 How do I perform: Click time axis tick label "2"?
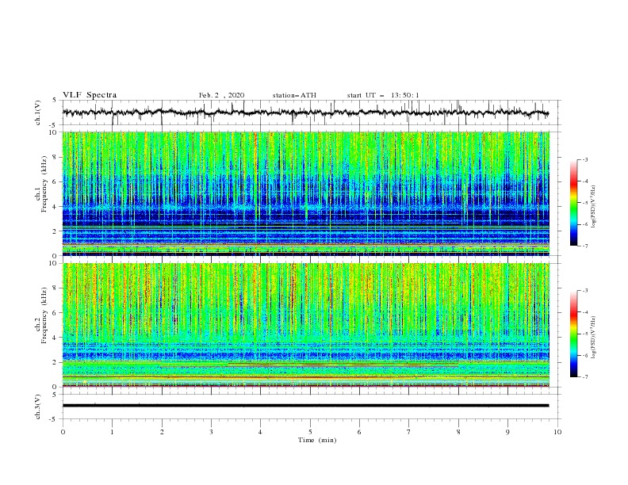click(x=162, y=432)
